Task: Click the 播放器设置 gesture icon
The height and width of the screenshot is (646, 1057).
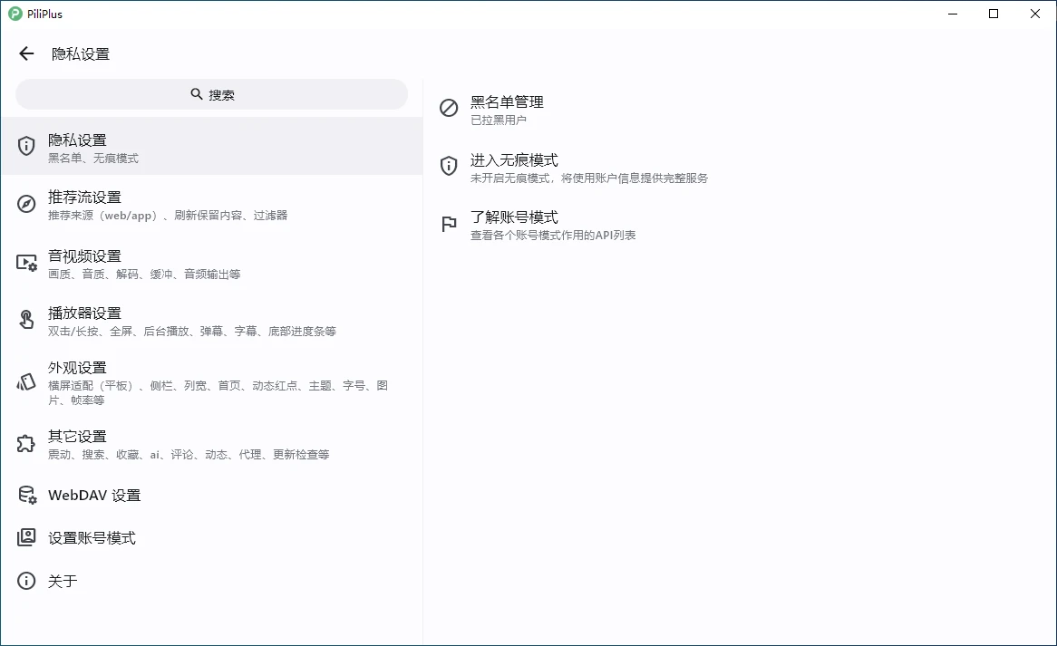Action: coord(25,321)
